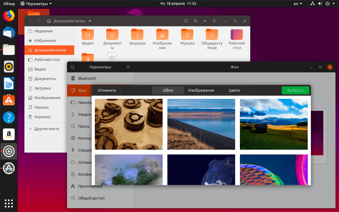The width and height of the screenshot is (339, 212).
Task: Open the Параметры window hamburger menu
Action: 128,67
